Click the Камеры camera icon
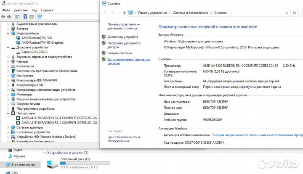Screen dimensions: 303x174 (13, 61)
